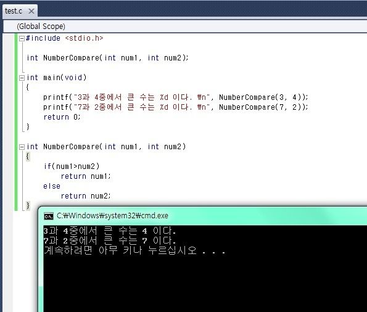This screenshot has height=312, width=367.
Task: Click the int main(void) line
Action: tap(57, 78)
